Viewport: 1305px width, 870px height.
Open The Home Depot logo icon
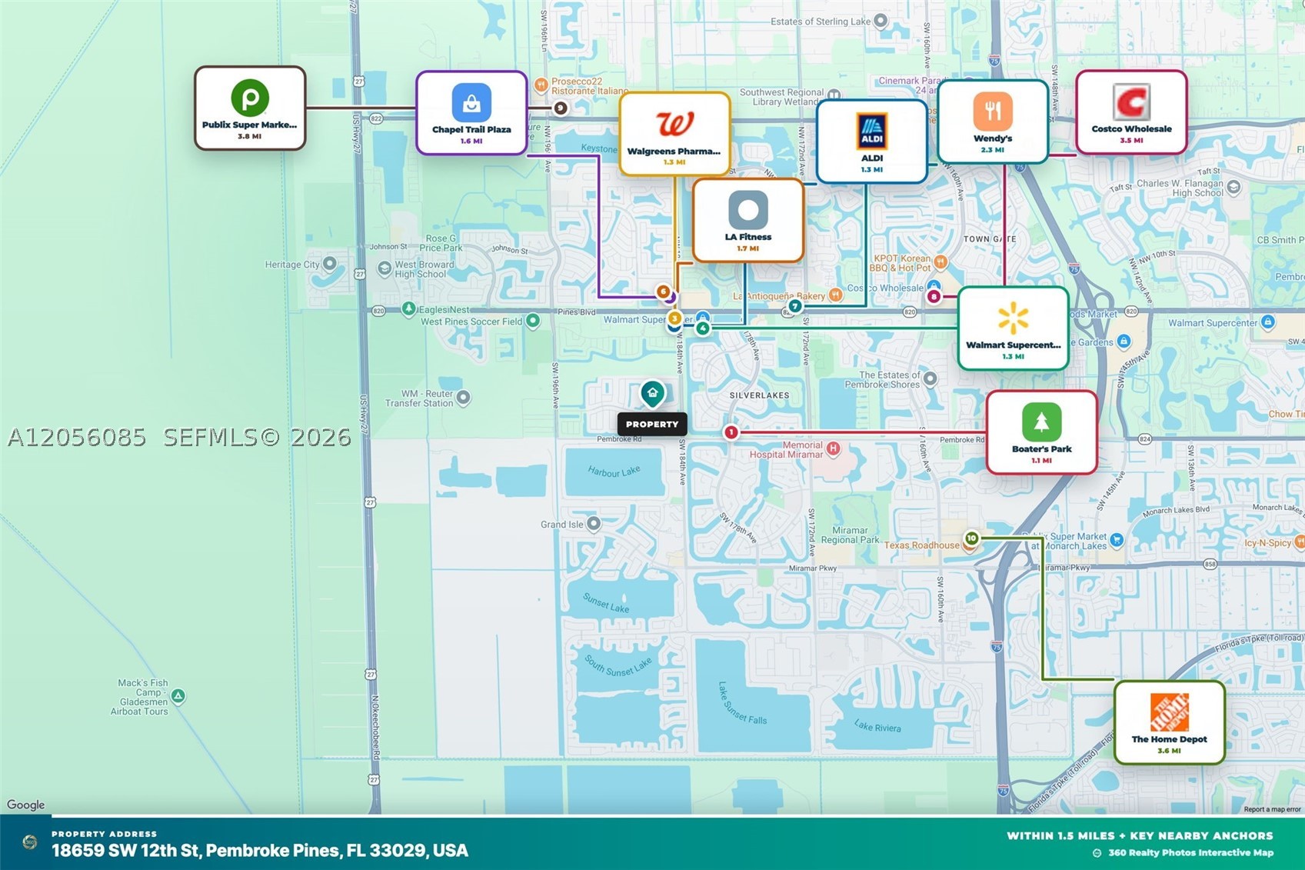tap(1169, 712)
